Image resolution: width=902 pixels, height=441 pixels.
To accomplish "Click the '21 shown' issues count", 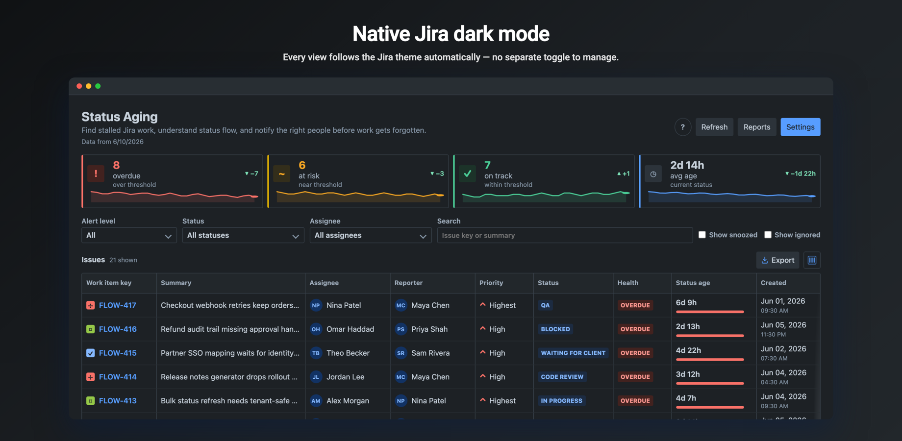I will [123, 260].
